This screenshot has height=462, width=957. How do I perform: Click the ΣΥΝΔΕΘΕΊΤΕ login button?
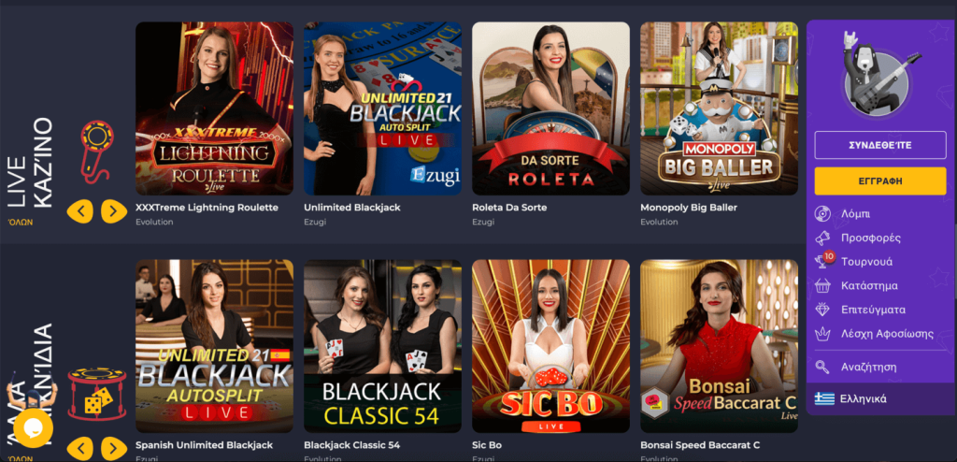click(x=880, y=145)
